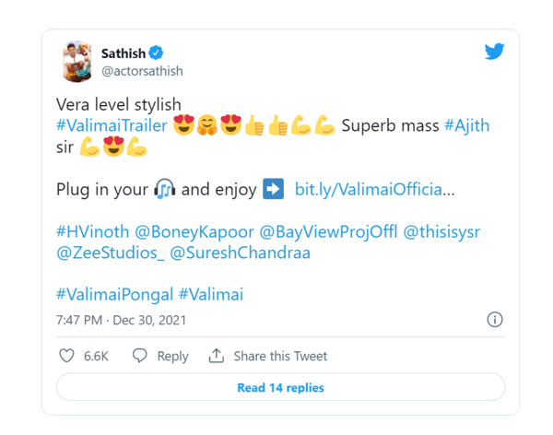Open the bit.ly/ValimaiOfficia link

click(x=374, y=190)
